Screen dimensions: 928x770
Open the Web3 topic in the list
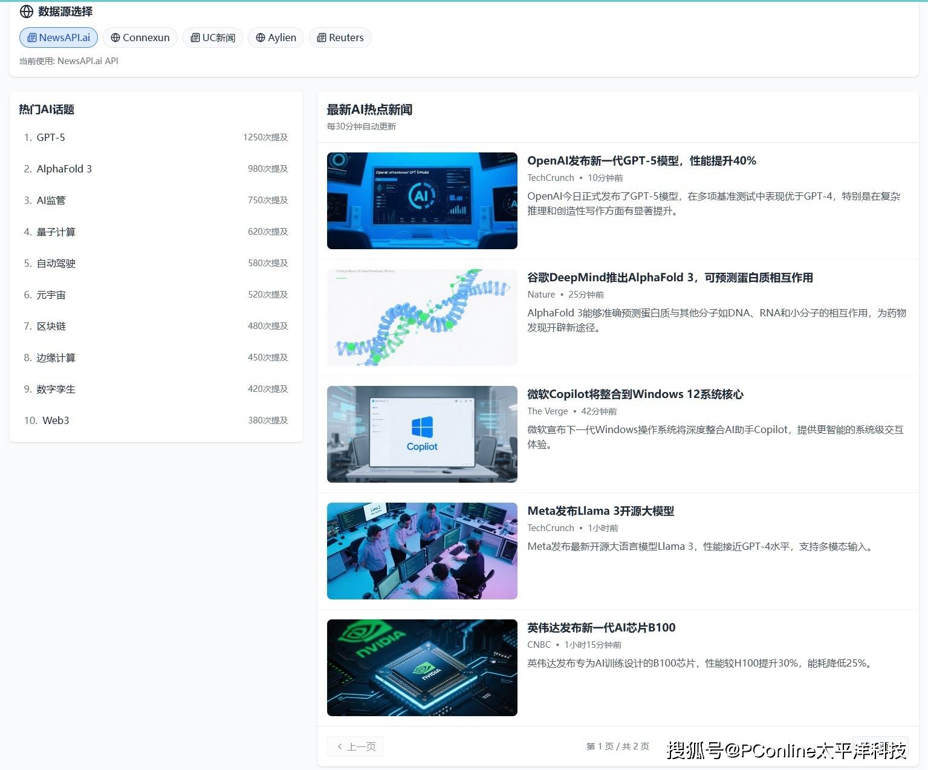tap(56, 420)
